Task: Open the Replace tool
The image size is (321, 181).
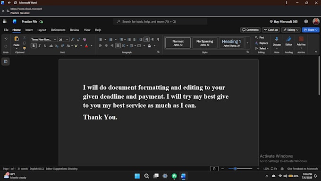Action: 262,43
